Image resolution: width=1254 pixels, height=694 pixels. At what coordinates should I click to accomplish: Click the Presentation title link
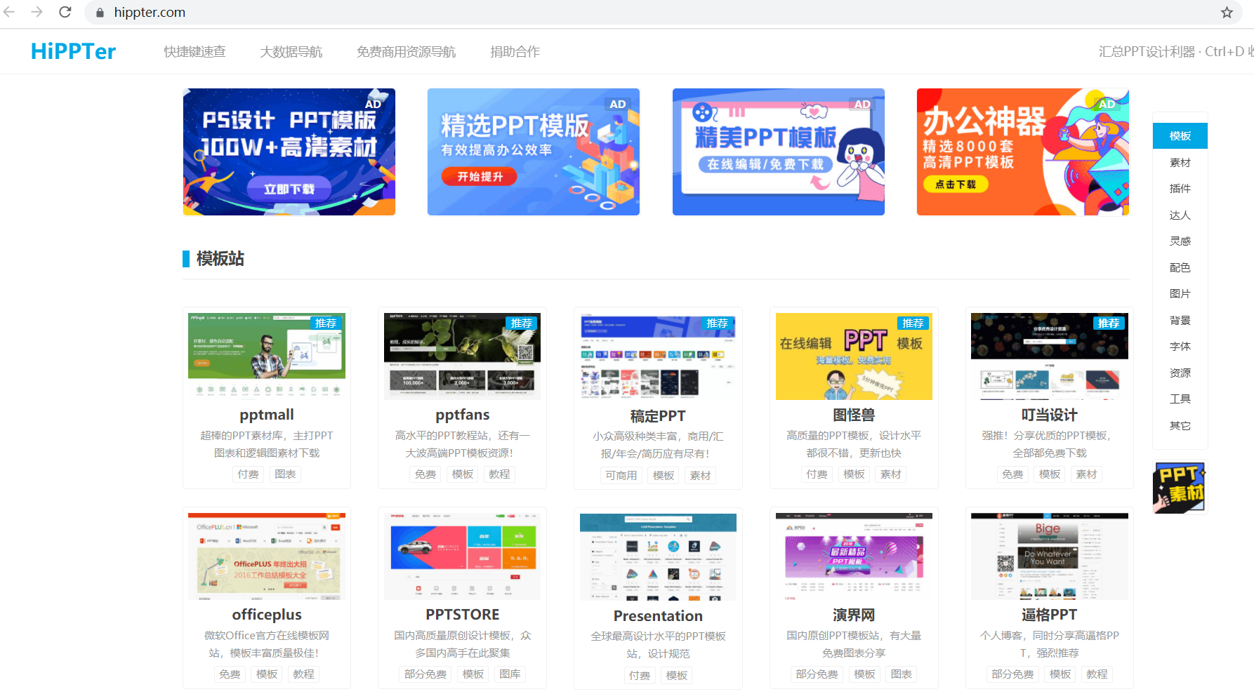pyautogui.click(x=658, y=616)
